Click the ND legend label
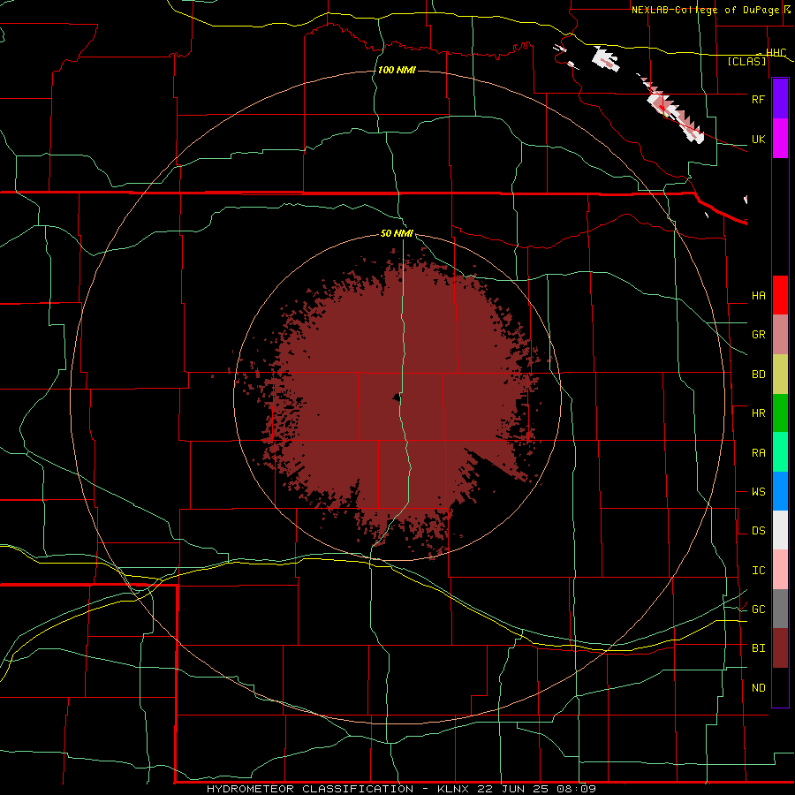Screen dimensions: 795x795 (758, 688)
